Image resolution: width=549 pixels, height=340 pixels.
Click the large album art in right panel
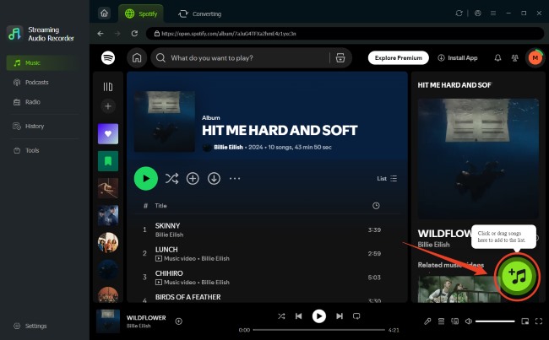[x=478, y=159]
